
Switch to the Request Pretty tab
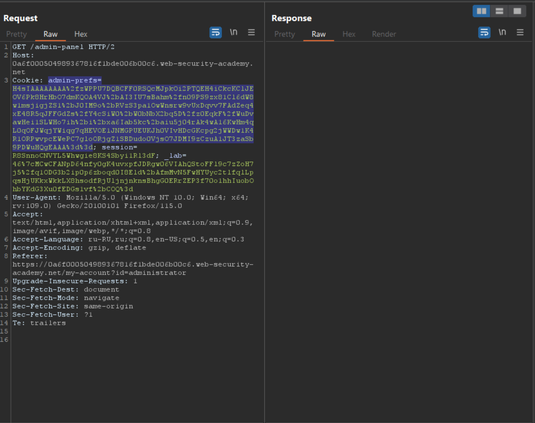[17, 34]
